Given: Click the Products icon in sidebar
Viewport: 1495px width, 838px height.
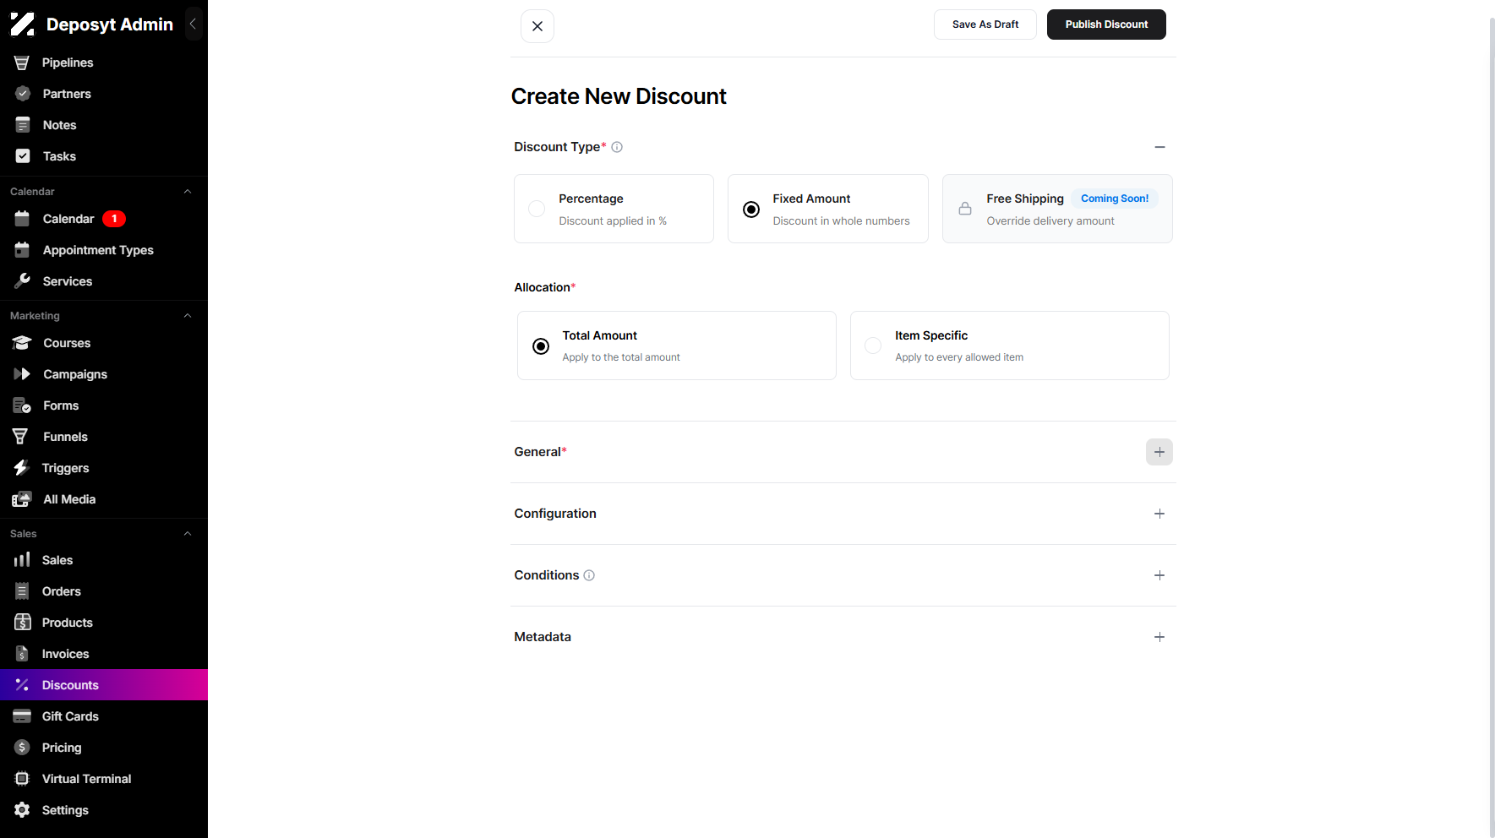Looking at the screenshot, I should pos(23,623).
